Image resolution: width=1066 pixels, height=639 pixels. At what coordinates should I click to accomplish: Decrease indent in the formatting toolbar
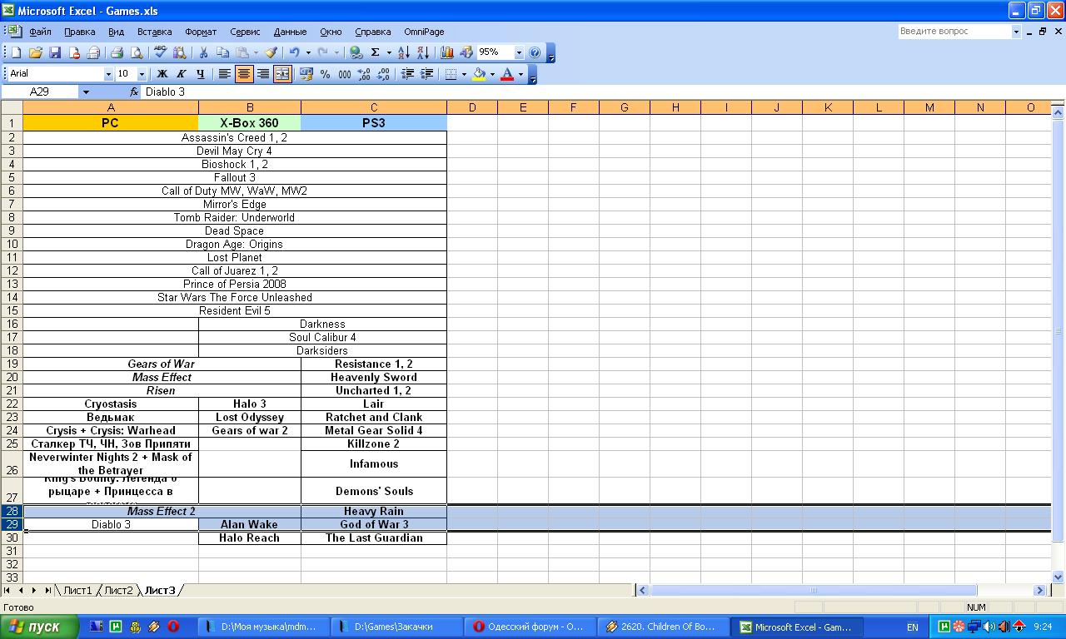tap(407, 74)
